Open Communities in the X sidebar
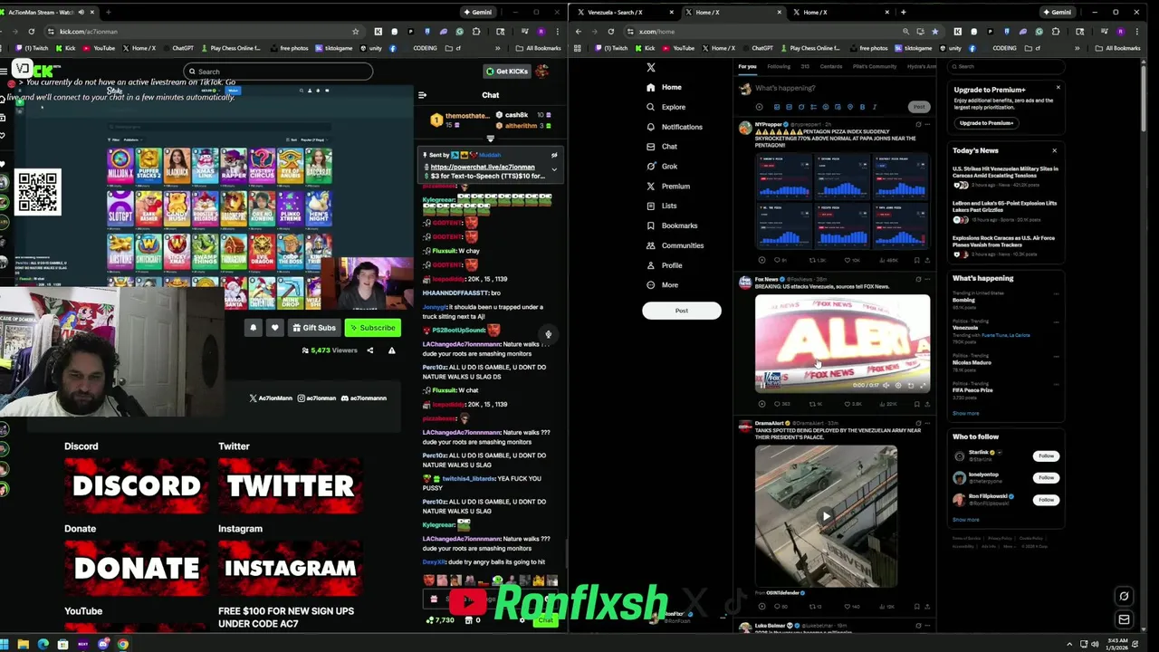The width and height of the screenshot is (1159, 652). 675,245
